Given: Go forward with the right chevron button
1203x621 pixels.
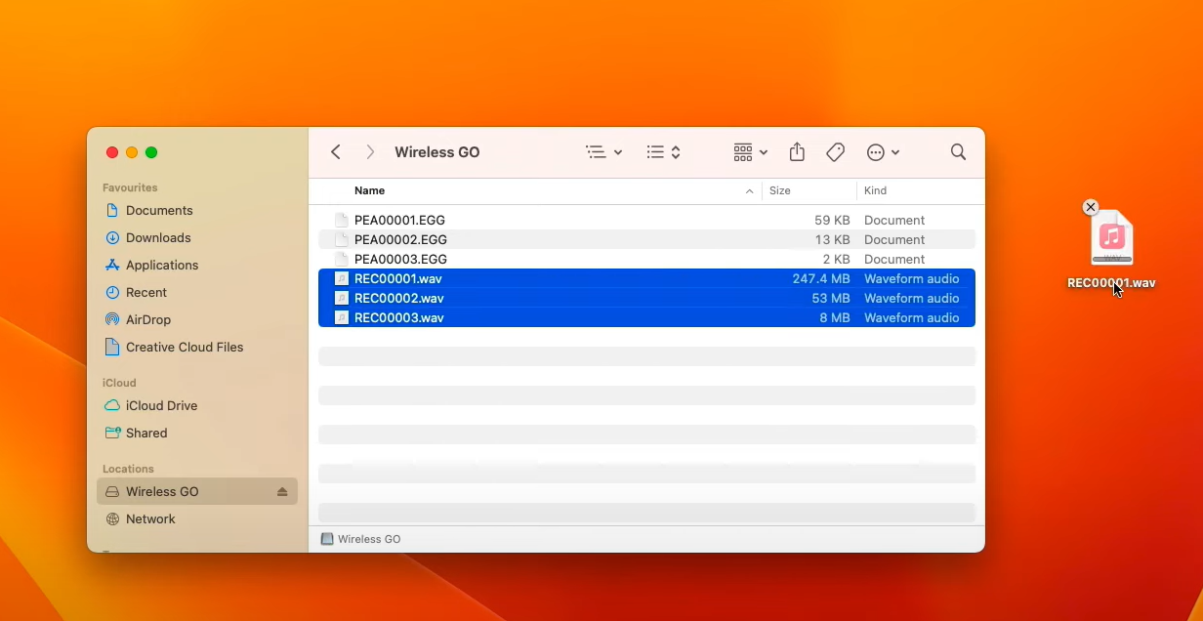Looking at the screenshot, I should pyautogui.click(x=370, y=152).
